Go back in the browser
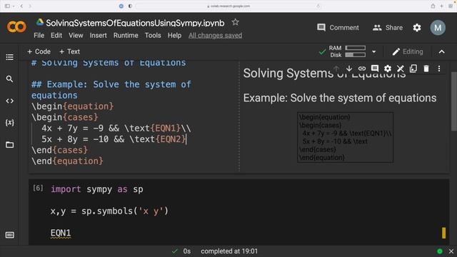This screenshot has width=457, height=257. (21, 6)
